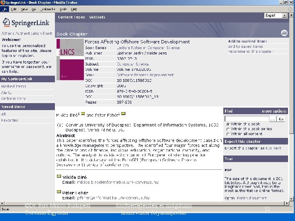Click Miklós Biró's email address
Image resolution: width=295 pixels, height=221 pixels.
pyautogui.click(x=118, y=182)
